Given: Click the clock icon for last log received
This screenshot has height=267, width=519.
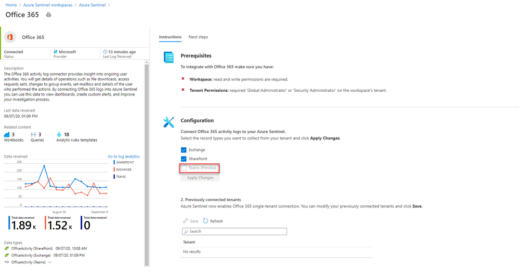Looking at the screenshot, I should pos(105,52).
